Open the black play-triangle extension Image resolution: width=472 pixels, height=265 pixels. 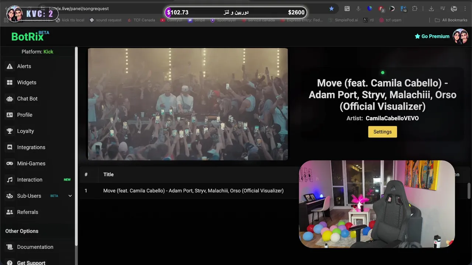pyautogui.click(x=392, y=8)
